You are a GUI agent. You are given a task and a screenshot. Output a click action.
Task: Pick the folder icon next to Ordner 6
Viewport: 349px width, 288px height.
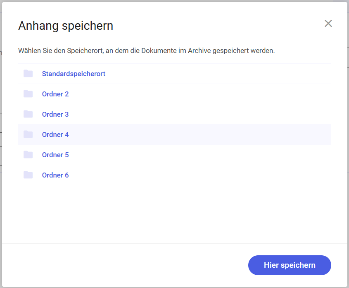pyautogui.click(x=28, y=175)
